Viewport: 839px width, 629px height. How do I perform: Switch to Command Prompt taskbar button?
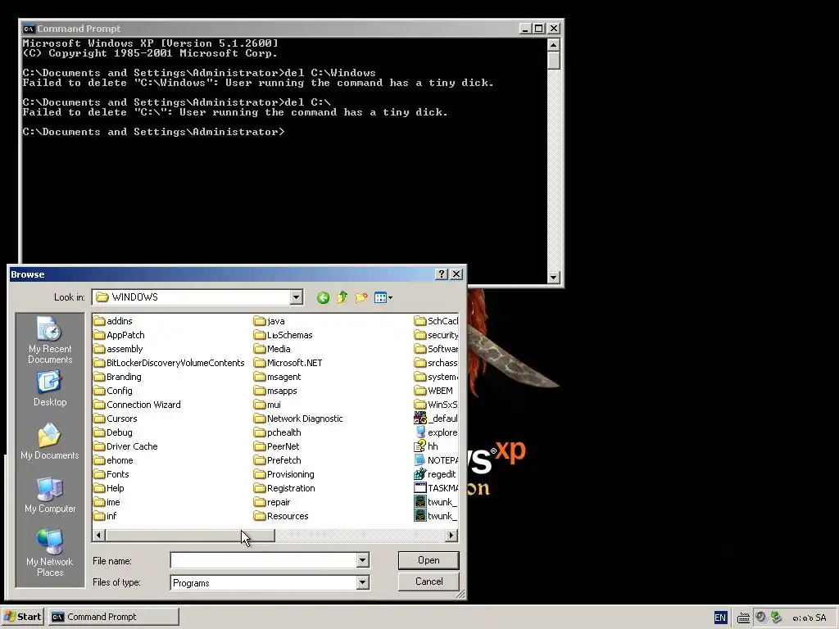(114, 617)
